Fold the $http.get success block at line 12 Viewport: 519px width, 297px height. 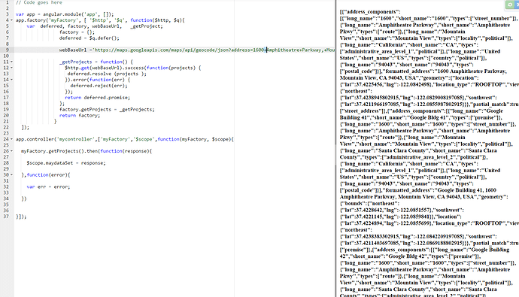coord(11,68)
